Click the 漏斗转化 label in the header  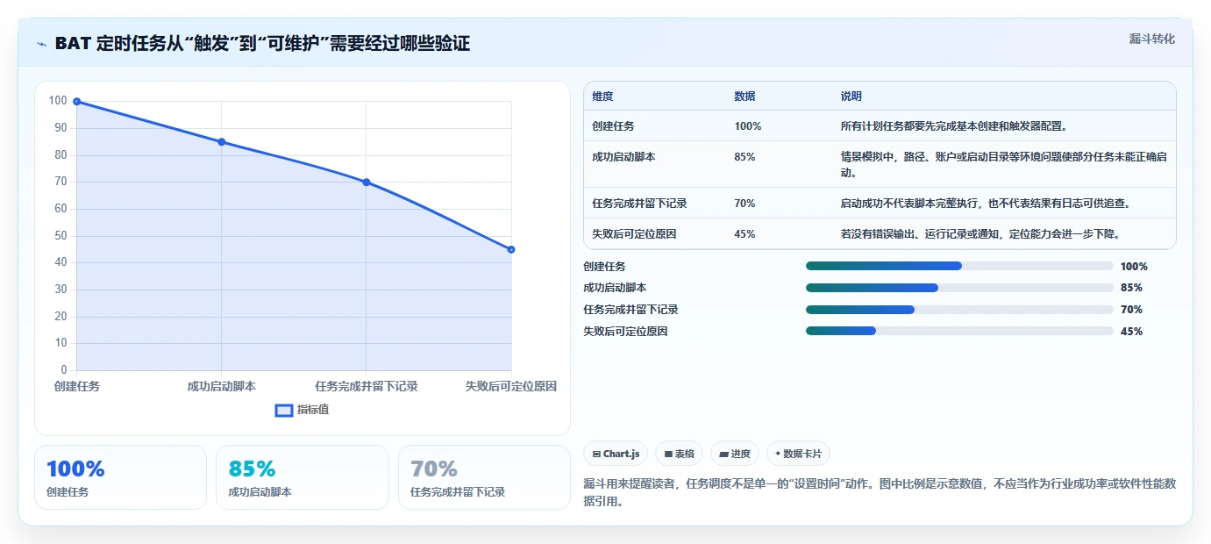point(1151,39)
